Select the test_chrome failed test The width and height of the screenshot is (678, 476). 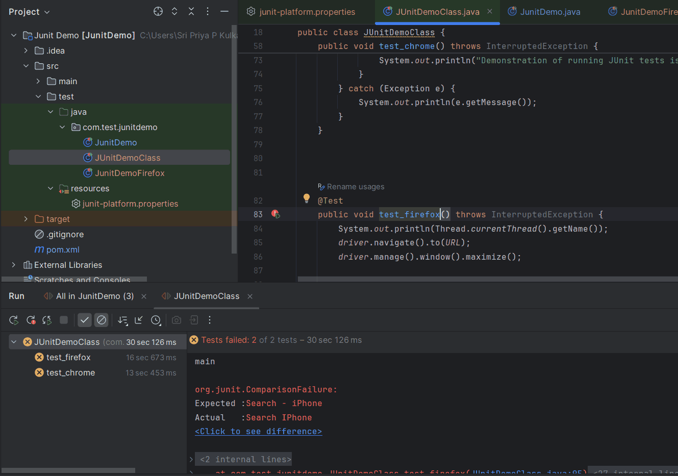pyautogui.click(x=70, y=372)
